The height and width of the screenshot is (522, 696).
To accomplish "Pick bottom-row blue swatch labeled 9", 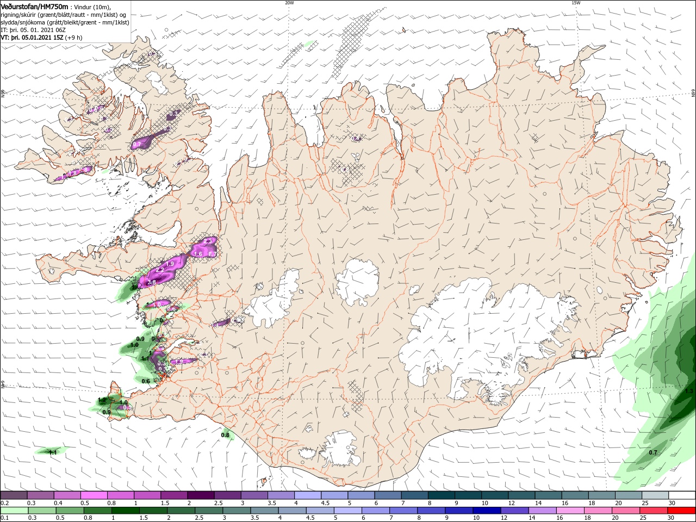I will click(x=459, y=511).
